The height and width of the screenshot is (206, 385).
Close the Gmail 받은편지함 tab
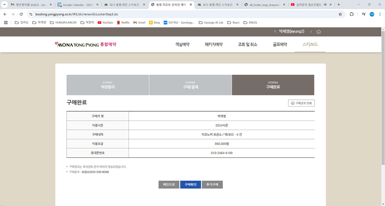(51, 5)
